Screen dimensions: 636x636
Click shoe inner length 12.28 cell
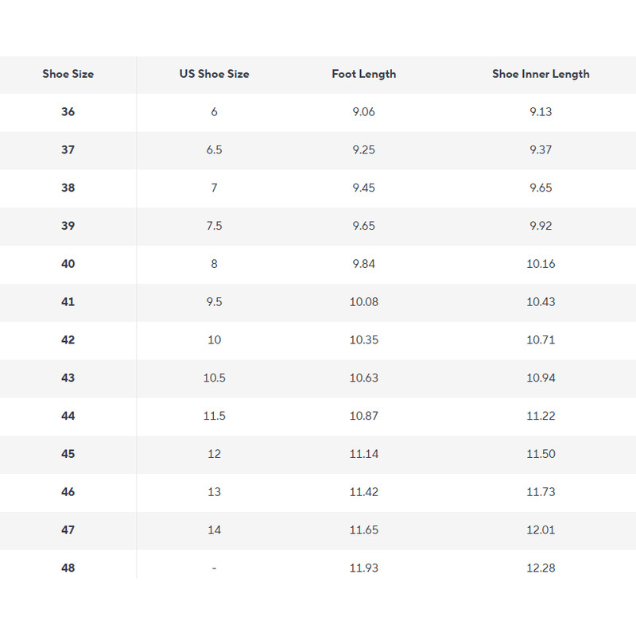pos(541,568)
